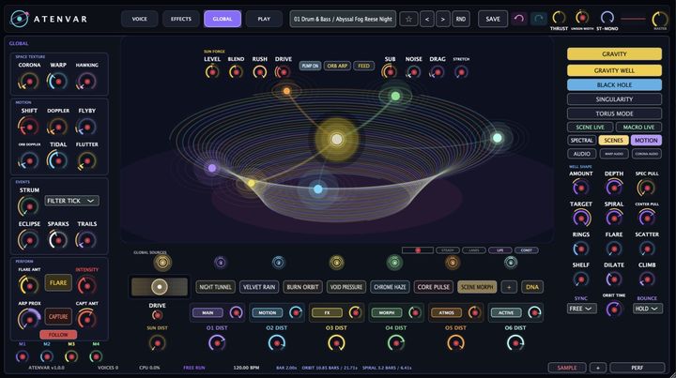The width and height of the screenshot is (676, 378).
Task: Click the Sun Forge Rush knob
Action: [259, 71]
